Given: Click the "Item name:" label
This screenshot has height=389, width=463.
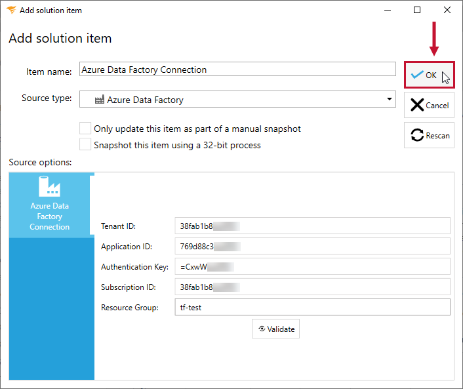Looking at the screenshot, I should [x=49, y=72].
